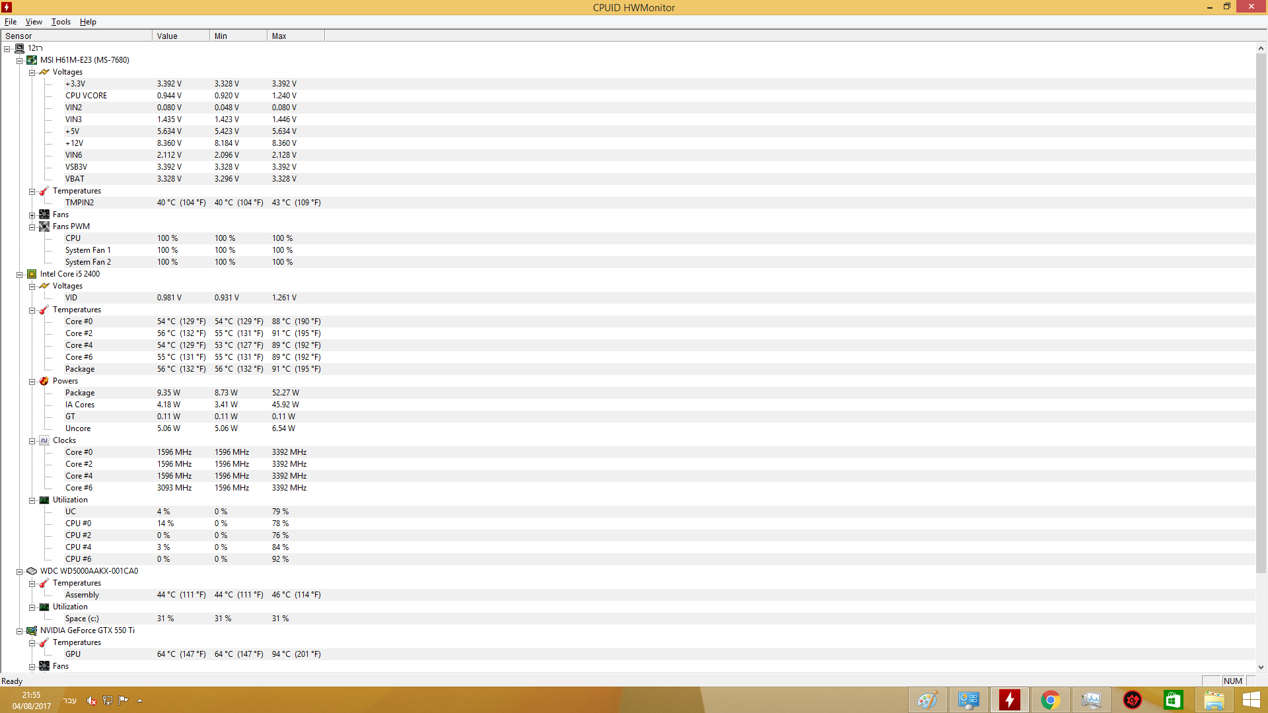Click the NVIDIA GeForce GTX 550 Ti icon

[x=32, y=630]
